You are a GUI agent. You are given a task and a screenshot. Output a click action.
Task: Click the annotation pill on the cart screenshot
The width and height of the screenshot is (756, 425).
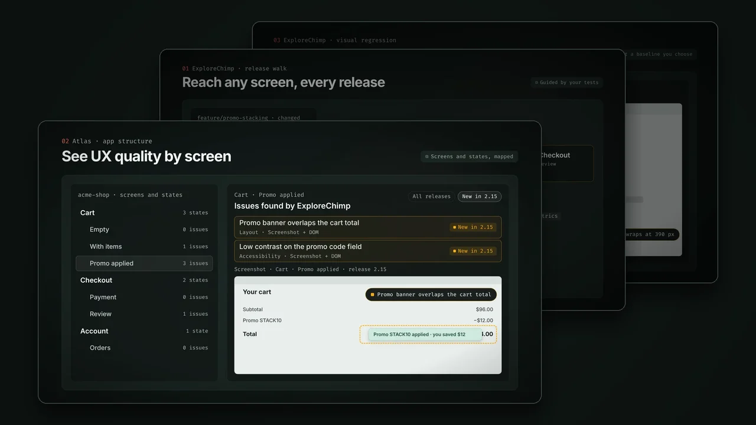pyautogui.click(x=431, y=295)
